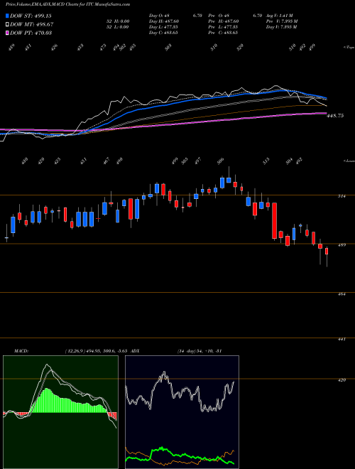Click the ADX '(14 day) 54, +10, -31' values

click(x=200, y=351)
